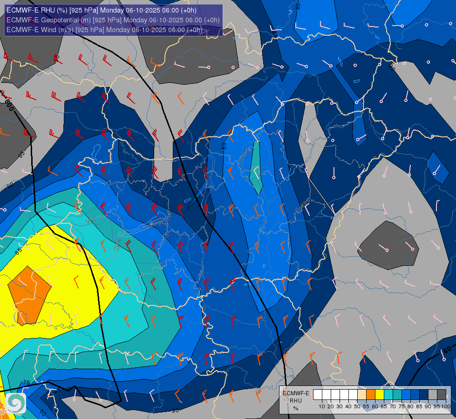The height and width of the screenshot is (419, 456).
Task: Select the ECMWF-E Geopotential (m) title line
Action: click(113, 20)
